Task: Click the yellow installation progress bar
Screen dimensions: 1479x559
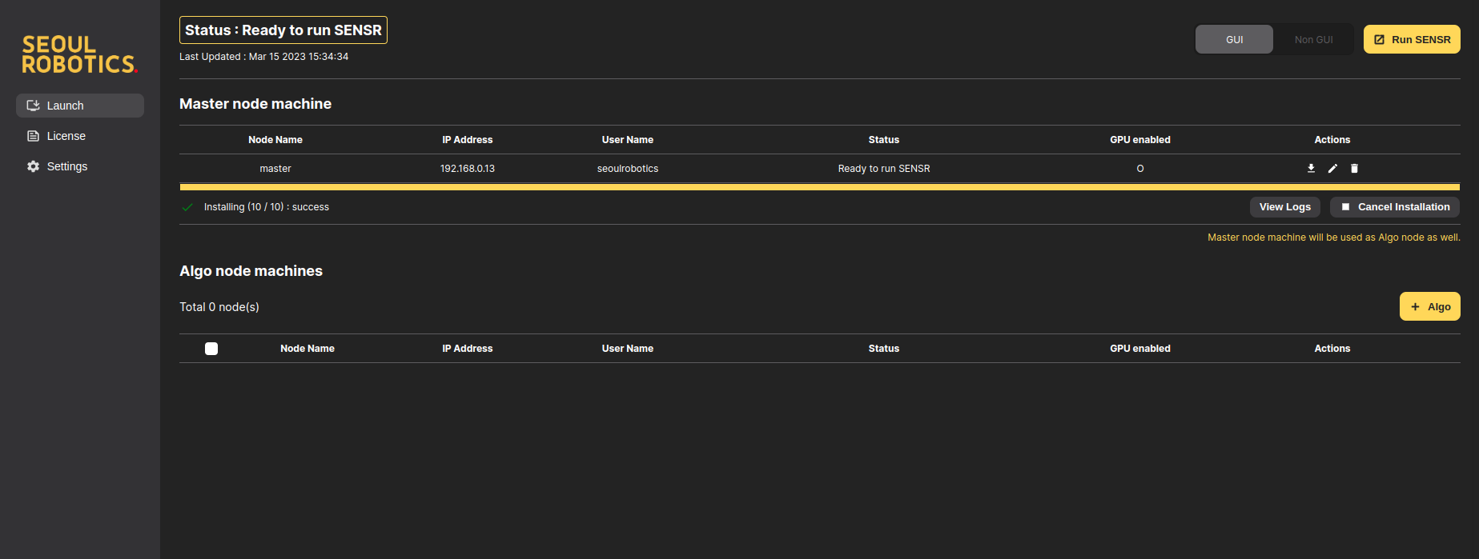Action: coord(820,187)
